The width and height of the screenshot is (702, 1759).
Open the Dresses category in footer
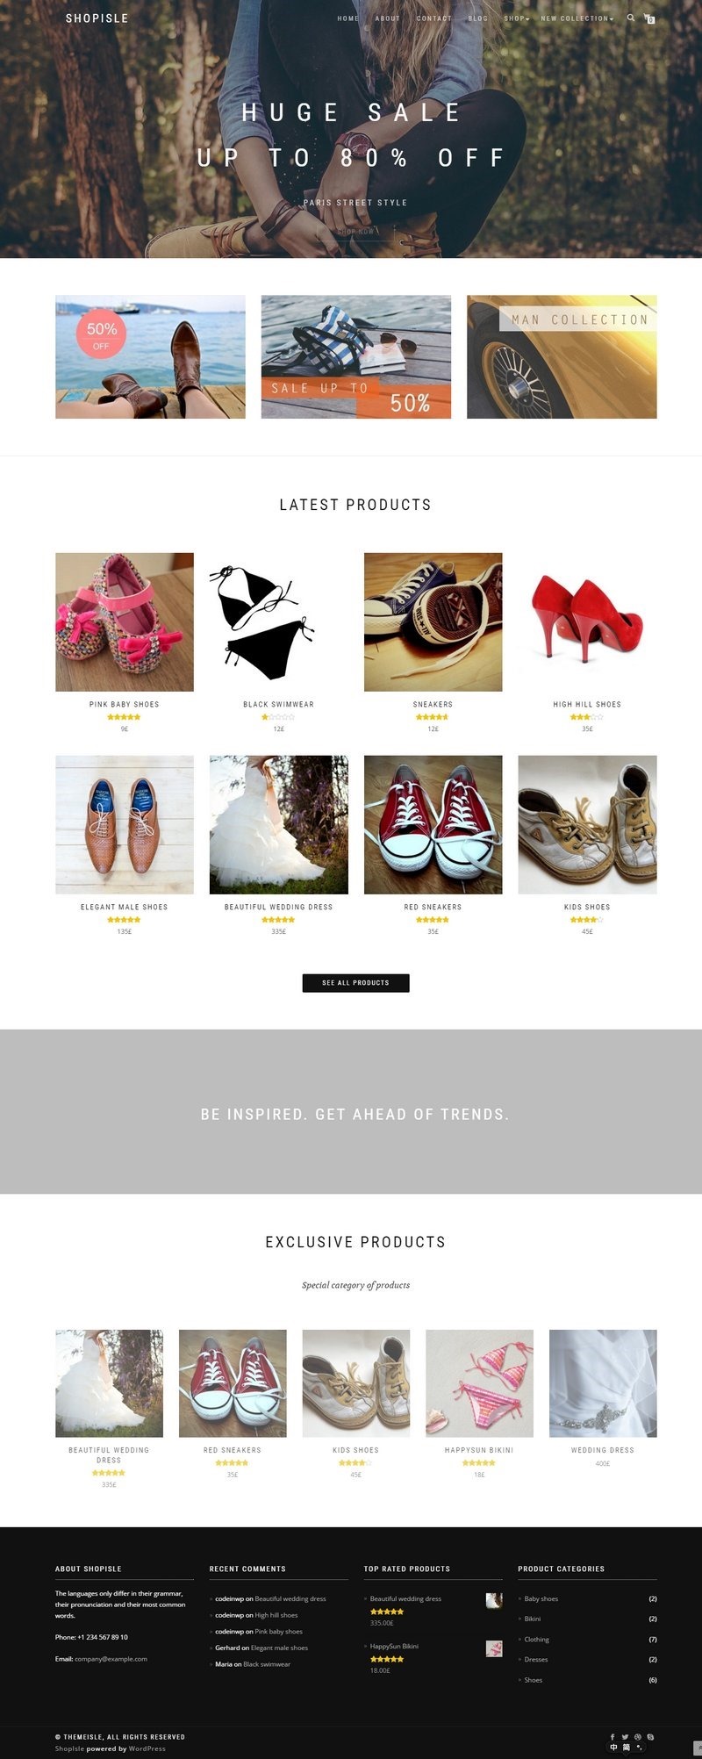tap(535, 1659)
